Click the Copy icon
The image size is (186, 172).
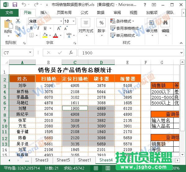pyautogui.click(x=18, y=28)
